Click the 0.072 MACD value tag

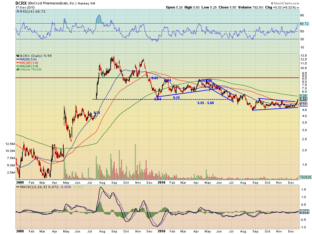point(304,211)
